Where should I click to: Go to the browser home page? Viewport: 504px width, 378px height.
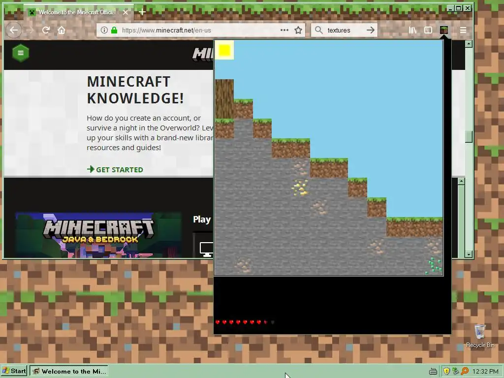pos(62,30)
